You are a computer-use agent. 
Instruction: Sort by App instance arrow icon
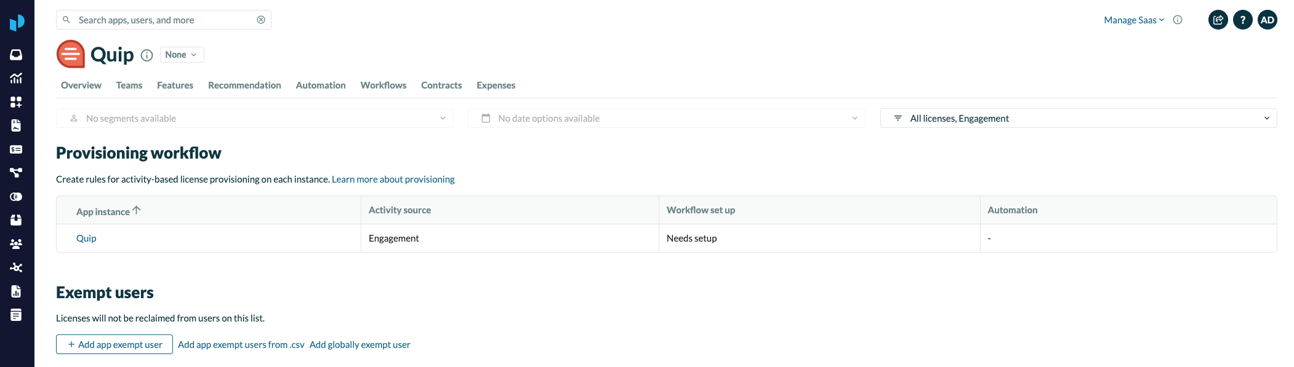point(137,210)
